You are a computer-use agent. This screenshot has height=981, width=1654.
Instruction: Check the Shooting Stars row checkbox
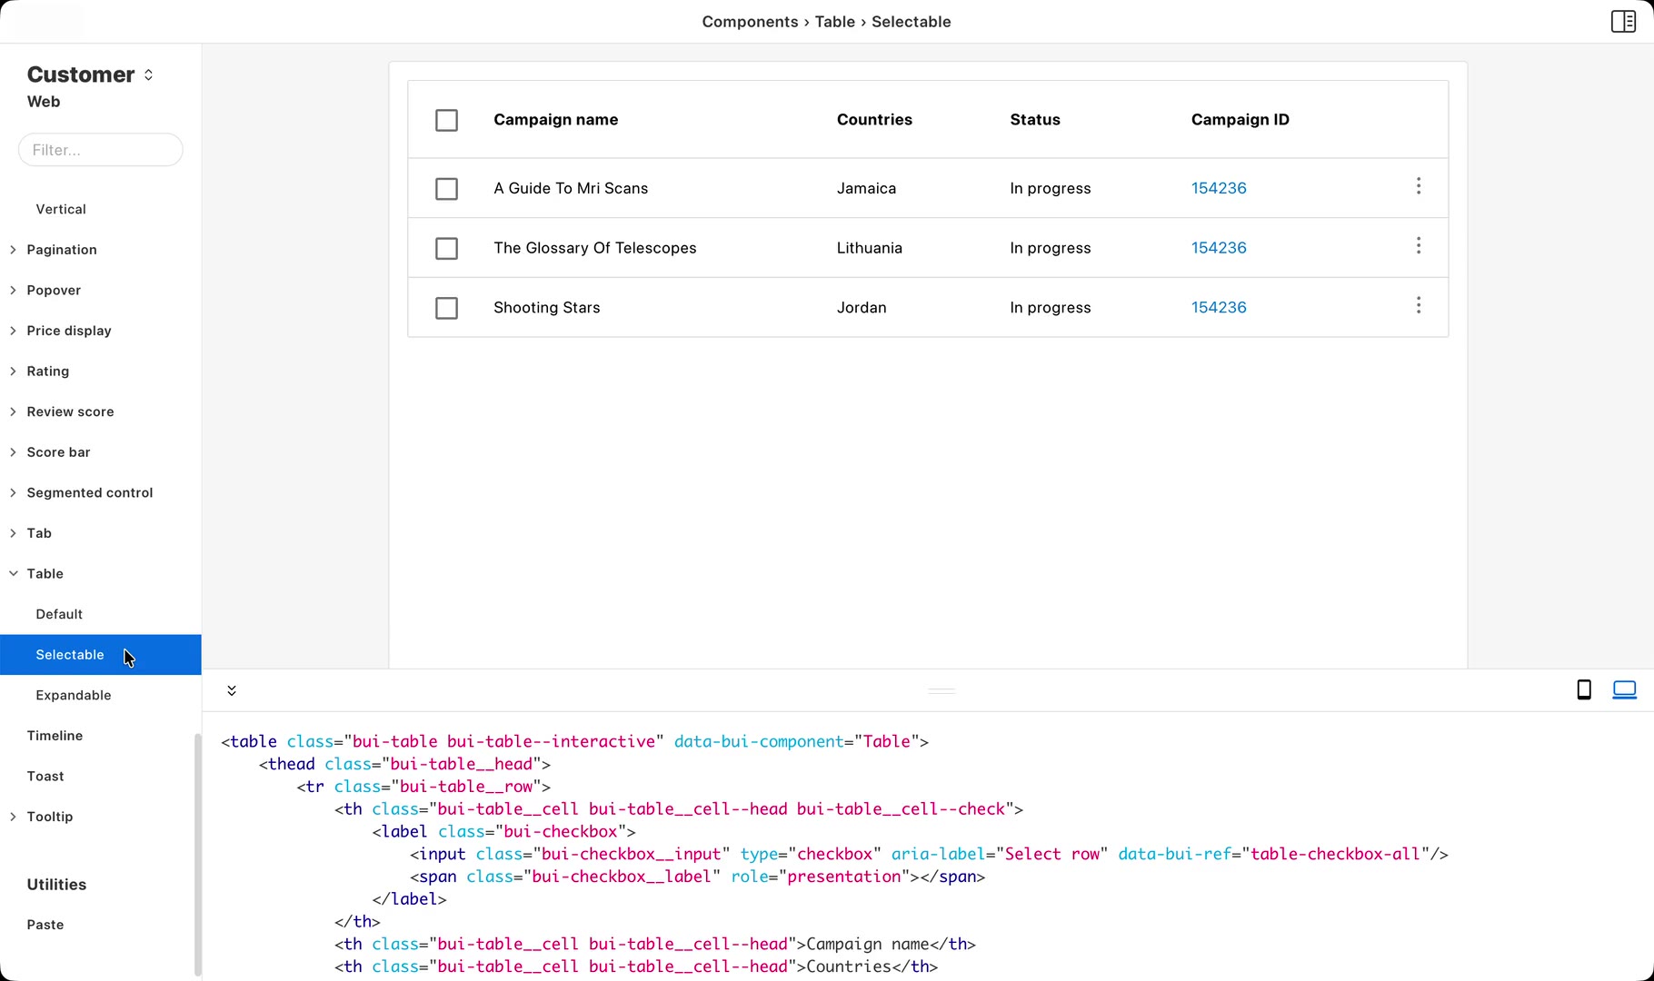446,308
